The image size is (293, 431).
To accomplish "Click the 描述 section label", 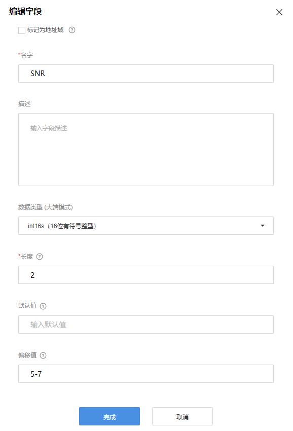I will (x=24, y=104).
